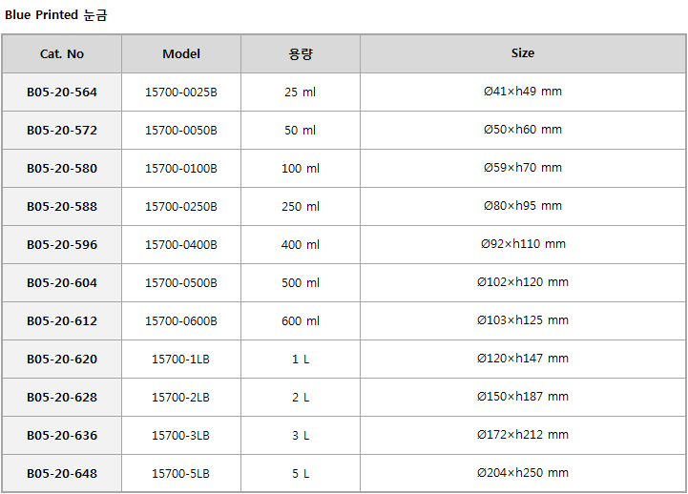Select catalog number B05-20-572
Image resolution: width=688 pixels, height=494 pixels.
pos(62,131)
